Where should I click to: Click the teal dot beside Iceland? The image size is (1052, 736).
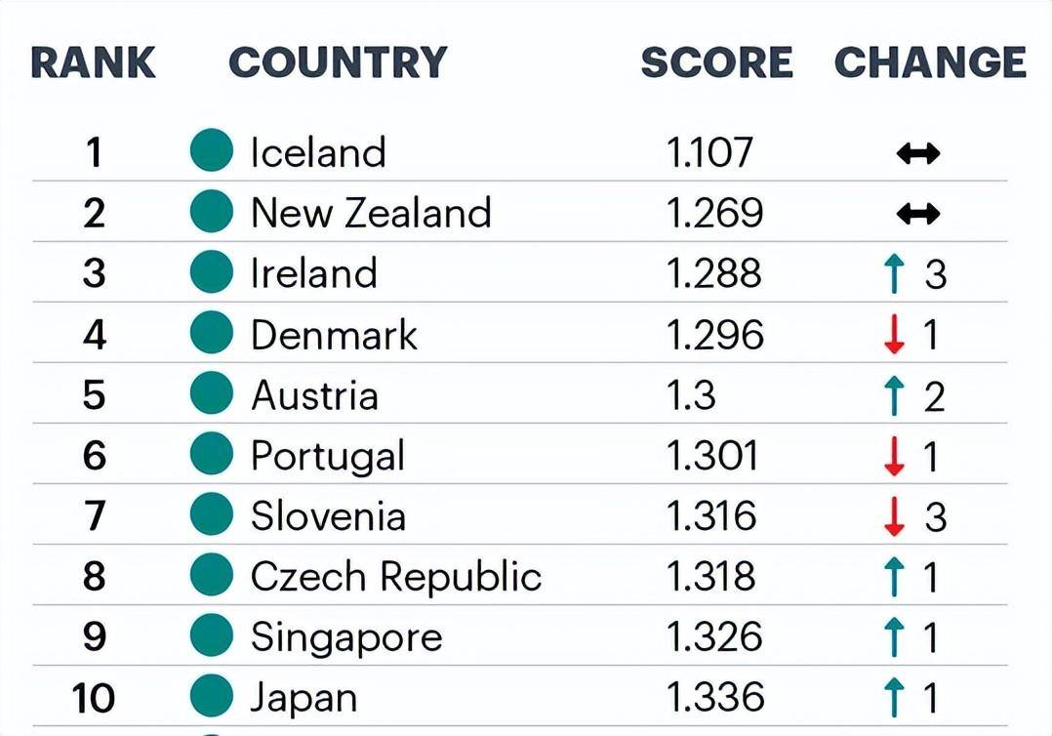tap(212, 152)
